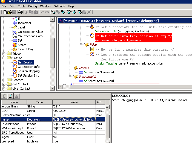Viewport: 192px width, 143px height.
Task: Click the hand-shaped breakpoint toolbar icon
Action: (x=84, y=12)
